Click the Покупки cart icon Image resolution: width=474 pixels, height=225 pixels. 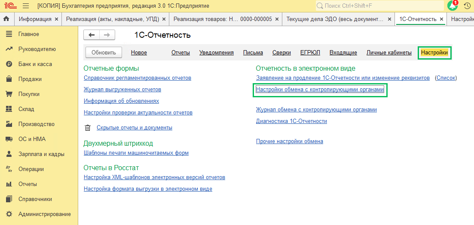[x=9, y=94]
